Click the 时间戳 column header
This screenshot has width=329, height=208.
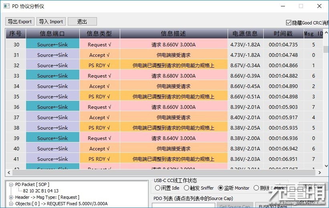pyautogui.click(x=283, y=34)
